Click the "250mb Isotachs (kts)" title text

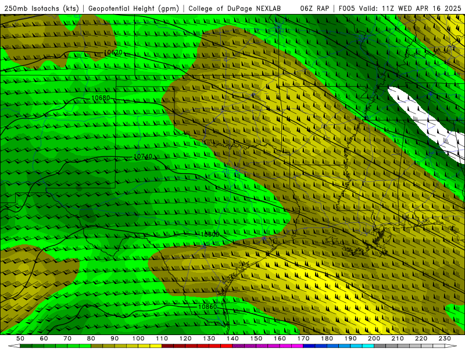(41, 9)
